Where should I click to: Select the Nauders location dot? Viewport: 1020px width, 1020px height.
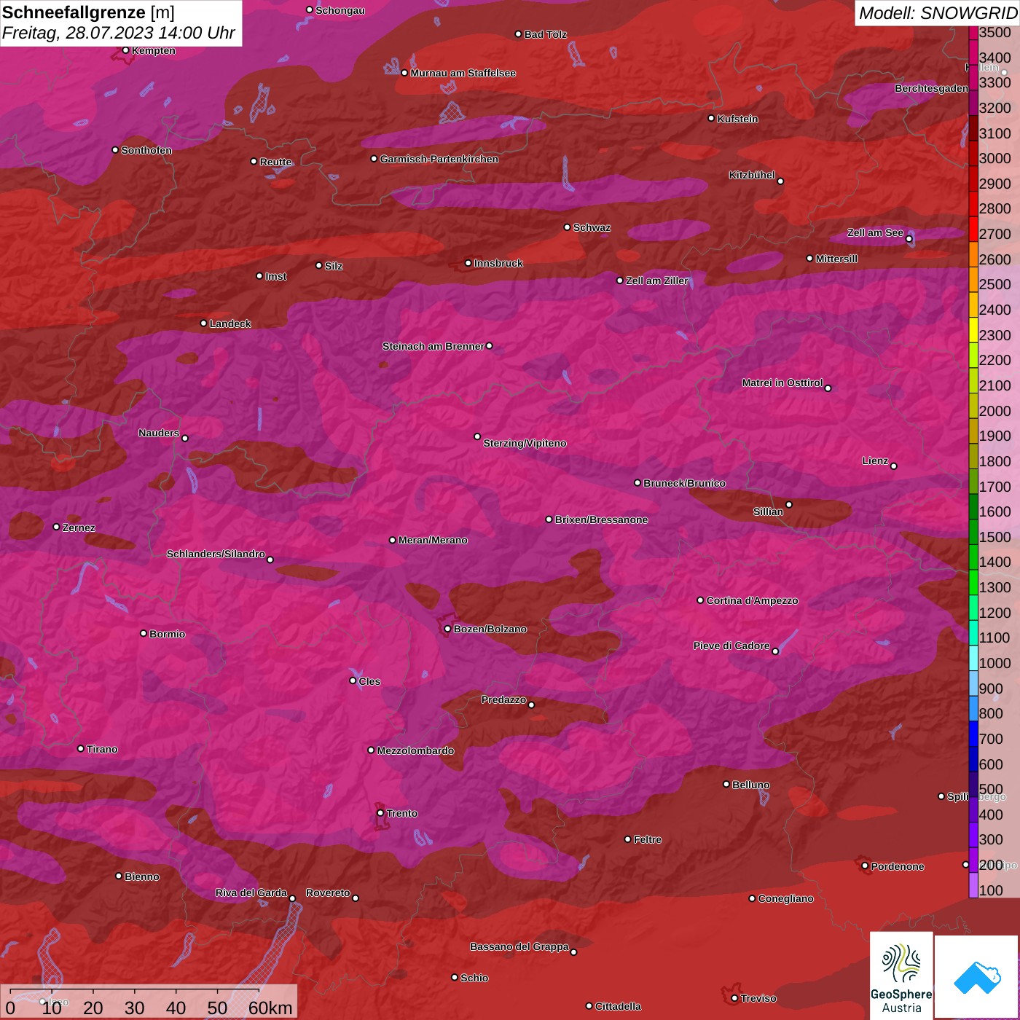(185, 438)
